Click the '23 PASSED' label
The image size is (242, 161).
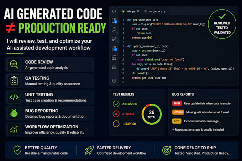tap(130, 104)
